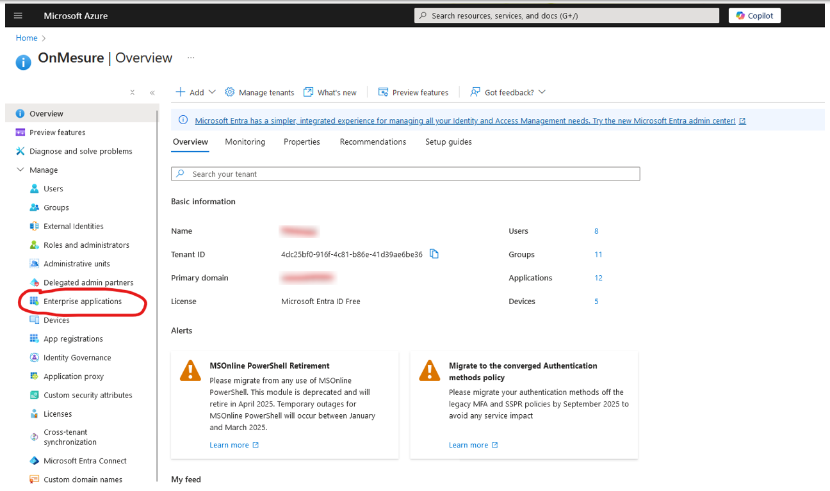Open the hamburger portal menu
The image size is (830, 491).
(18, 15)
